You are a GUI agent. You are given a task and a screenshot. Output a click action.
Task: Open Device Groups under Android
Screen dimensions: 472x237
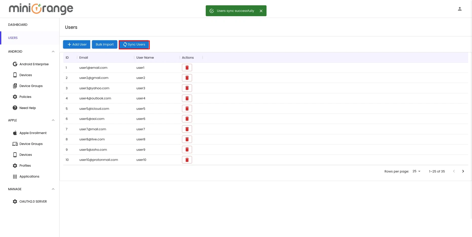(15, 86)
